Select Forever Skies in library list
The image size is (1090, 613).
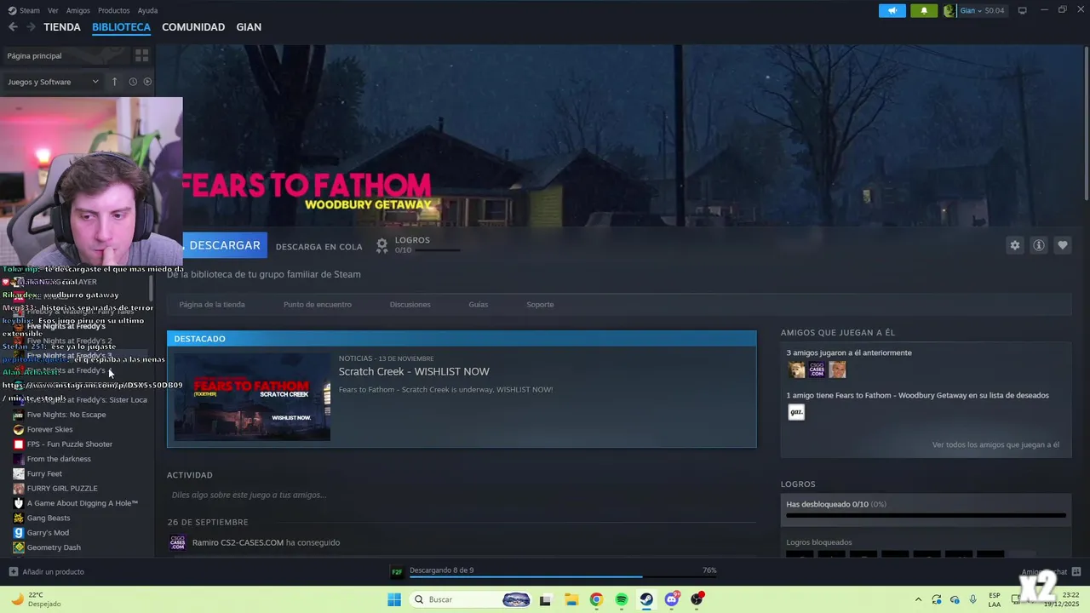pyautogui.click(x=49, y=429)
